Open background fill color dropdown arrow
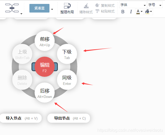Screen dimensions: 165x135 coord(151,11)
